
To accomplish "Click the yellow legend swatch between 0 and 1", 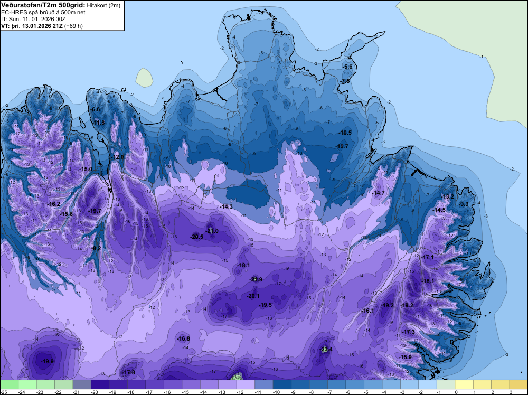I will click(464, 384).
